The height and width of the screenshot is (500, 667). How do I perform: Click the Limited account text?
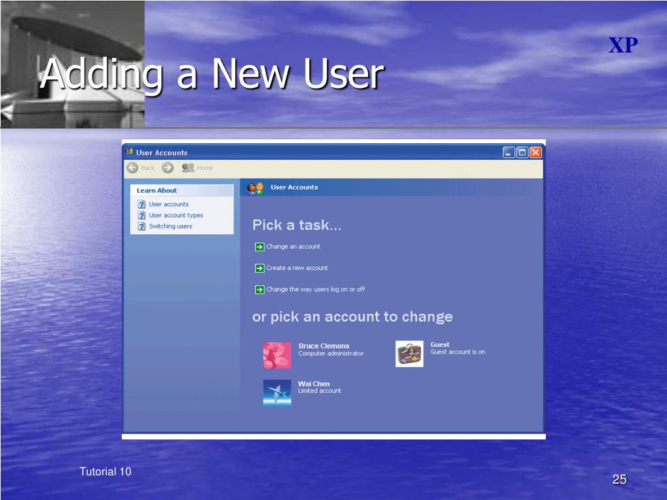pos(319,391)
